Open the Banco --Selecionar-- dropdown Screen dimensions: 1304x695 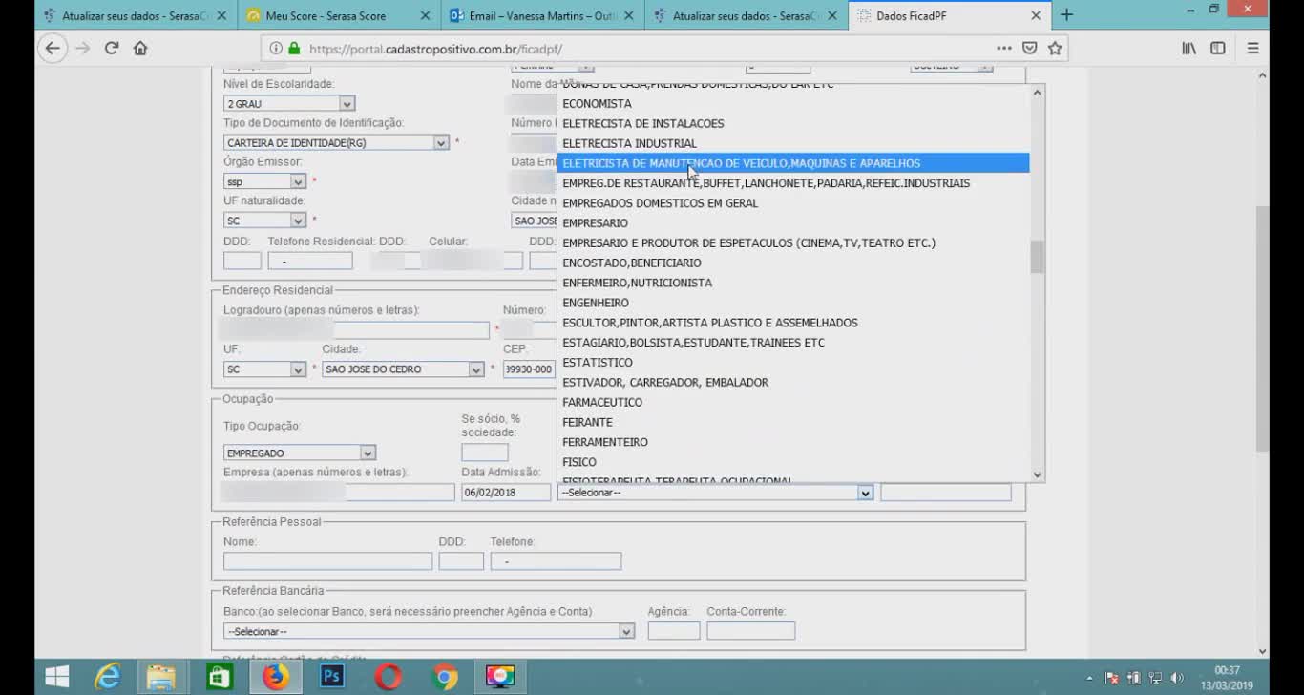429,631
